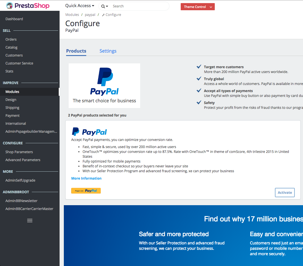Viewport: 303px width, 266px height.
Task: Click the 'Fully optimized for mobile payments' bullet
Action: 111,161
